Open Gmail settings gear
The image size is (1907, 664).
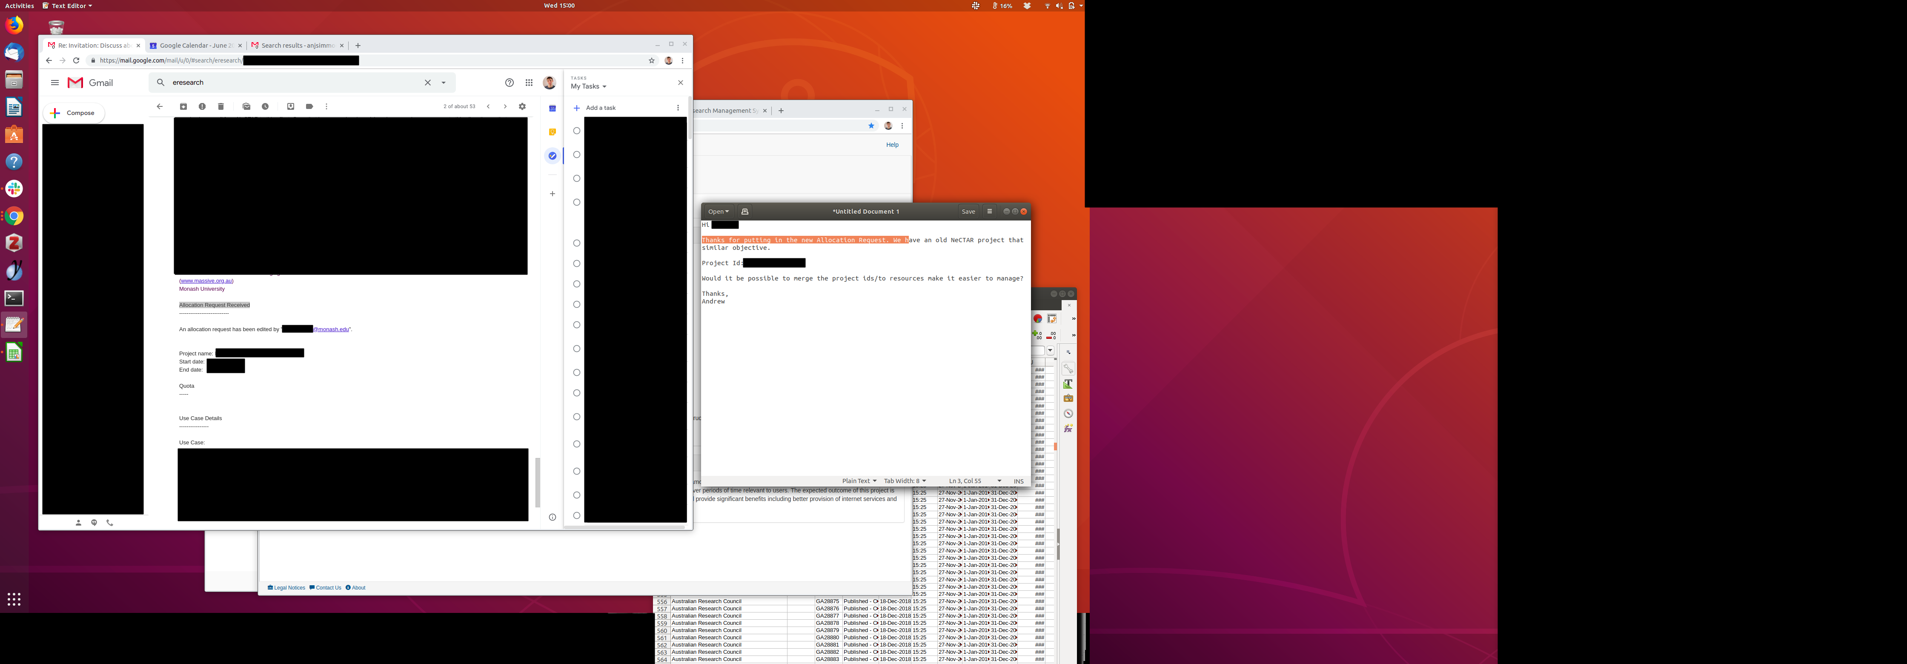pos(522,106)
